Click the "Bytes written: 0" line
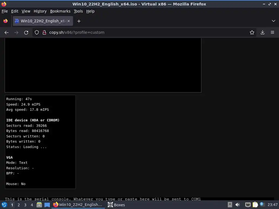The width and height of the screenshot is (279, 209). (x=23, y=142)
